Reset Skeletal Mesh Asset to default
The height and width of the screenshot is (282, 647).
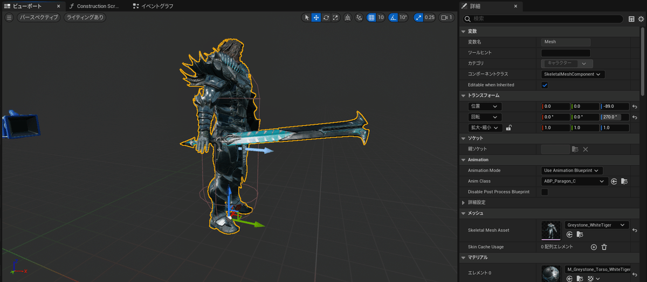[x=635, y=230]
